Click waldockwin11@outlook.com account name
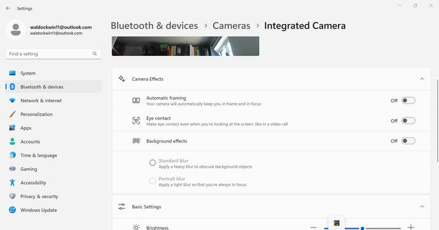This screenshot has width=439, height=230. click(x=60, y=27)
